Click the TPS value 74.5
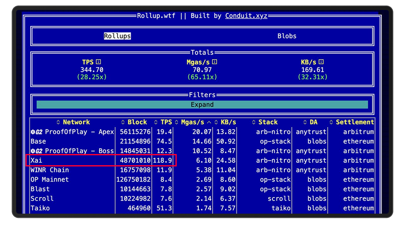 [x=164, y=142]
